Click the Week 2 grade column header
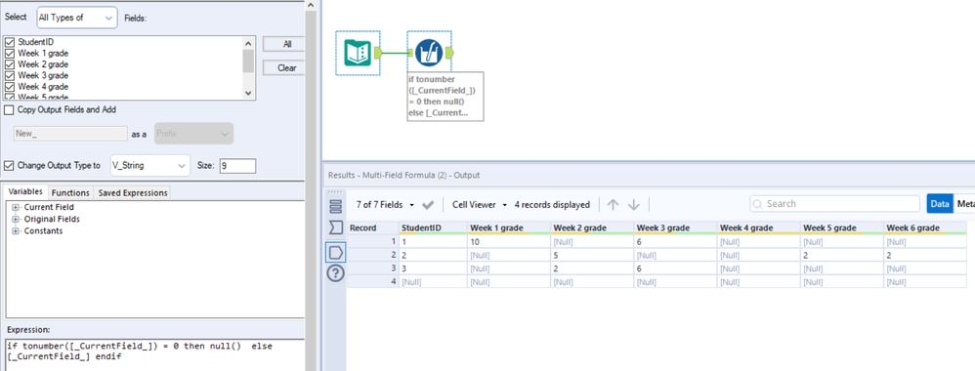 [593, 228]
